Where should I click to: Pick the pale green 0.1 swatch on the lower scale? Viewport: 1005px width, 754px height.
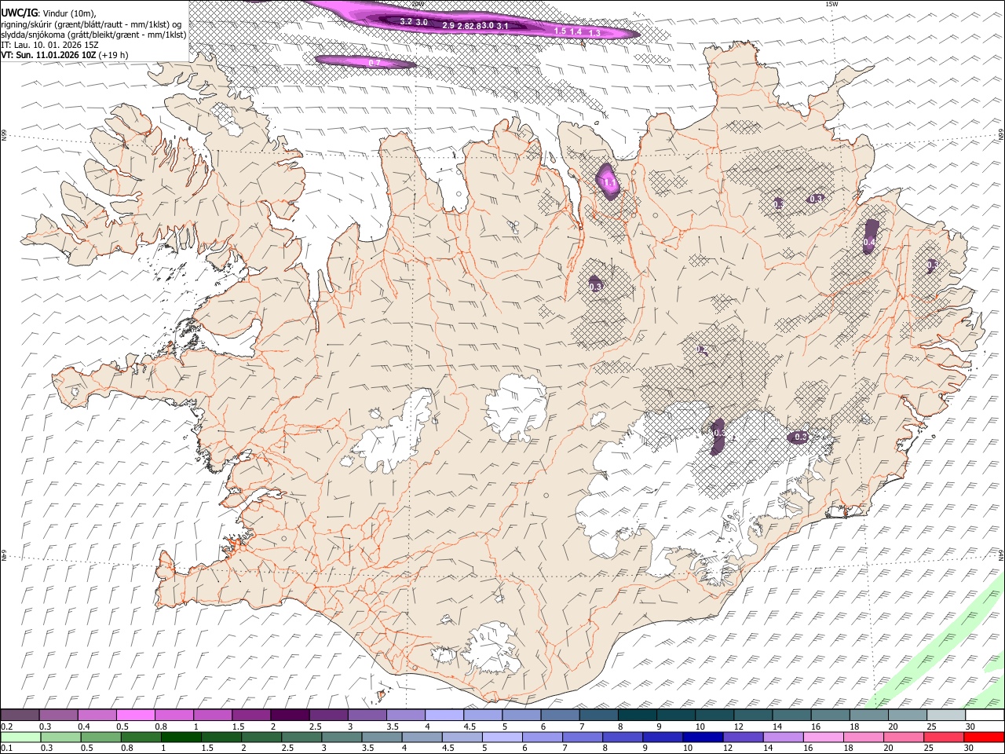pyautogui.click(x=20, y=737)
